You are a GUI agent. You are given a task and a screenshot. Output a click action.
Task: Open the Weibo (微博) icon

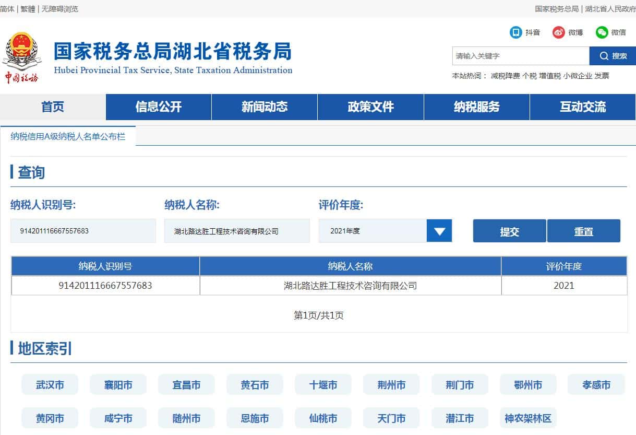click(559, 32)
